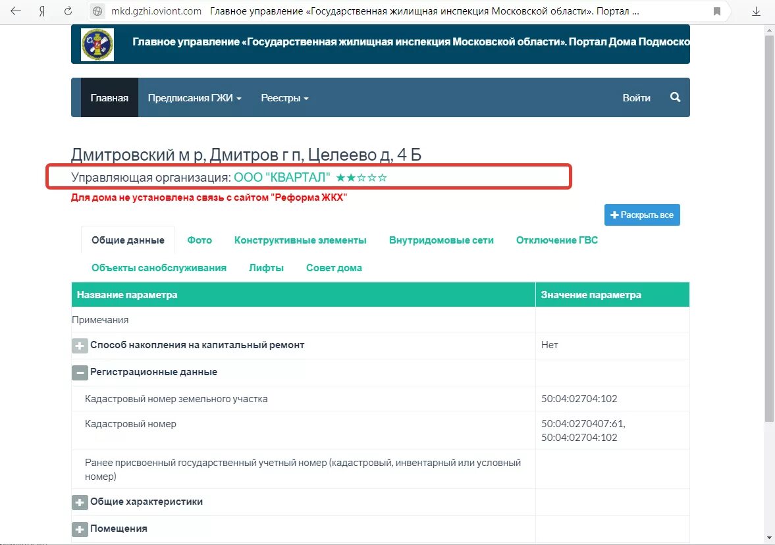This screenshot has width=775, height=545.
Task: Click 'Кадастровый номер земельного участка' row label
Action: tap(176, 399)
